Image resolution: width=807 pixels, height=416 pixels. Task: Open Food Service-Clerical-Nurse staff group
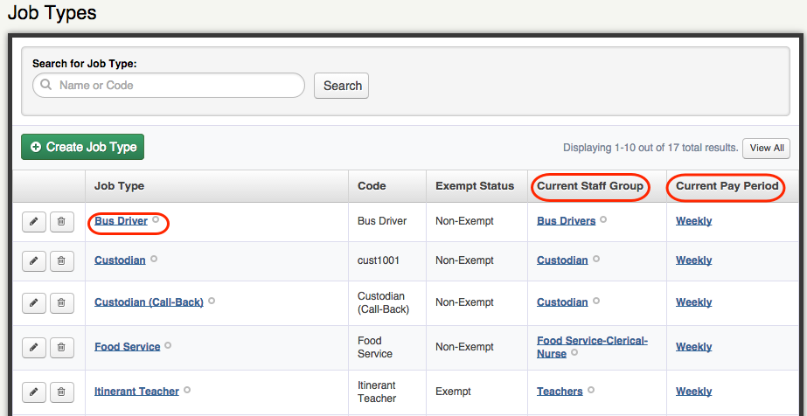[592, 347]
